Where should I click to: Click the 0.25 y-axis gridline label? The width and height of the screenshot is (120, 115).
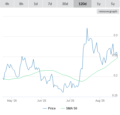(x=115, y=55)
